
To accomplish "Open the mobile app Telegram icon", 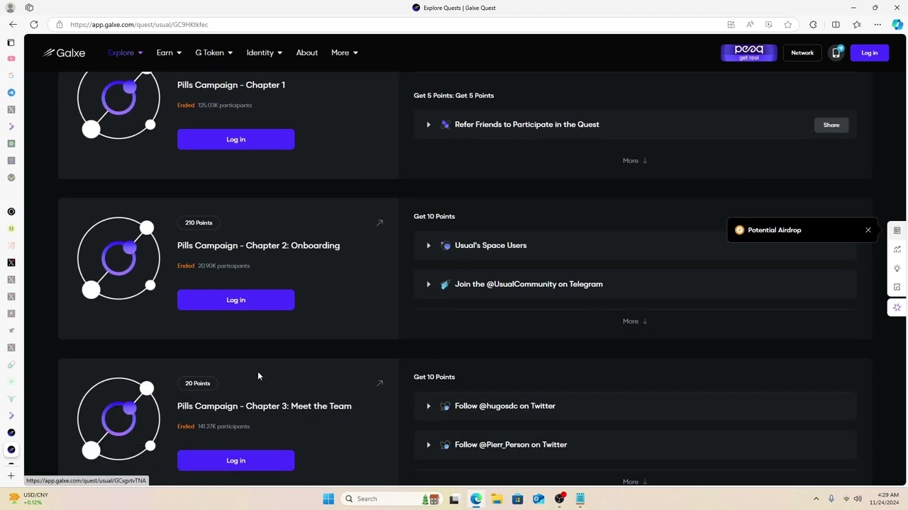I will tap(836, 53).
